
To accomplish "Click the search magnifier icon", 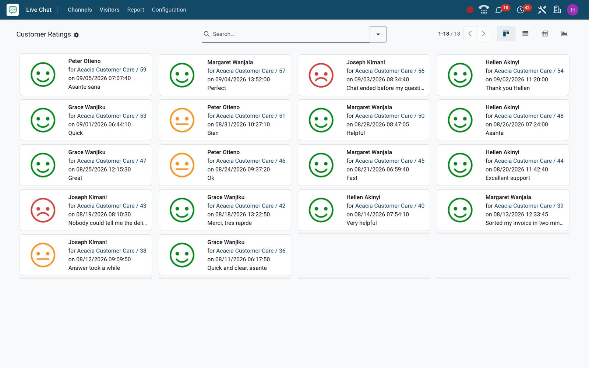I will [x=207, y=34].
